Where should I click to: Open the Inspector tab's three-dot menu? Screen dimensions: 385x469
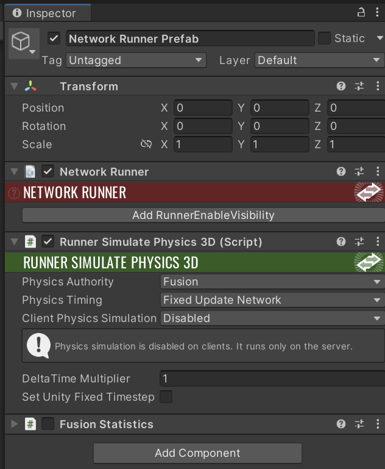point(377,12)
